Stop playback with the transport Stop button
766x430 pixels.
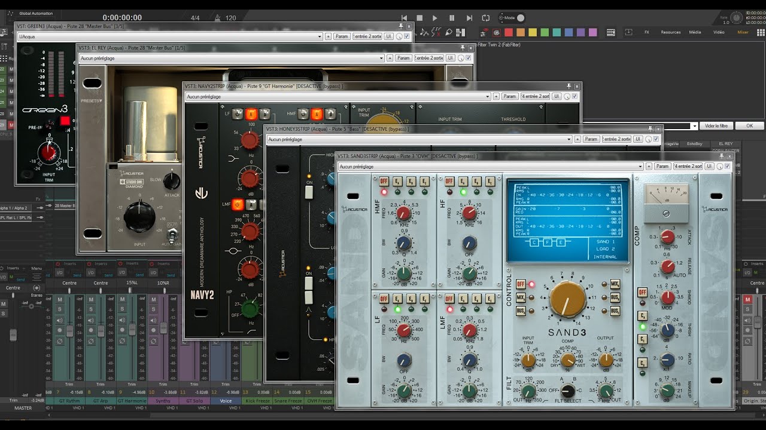tap(420, 18)
